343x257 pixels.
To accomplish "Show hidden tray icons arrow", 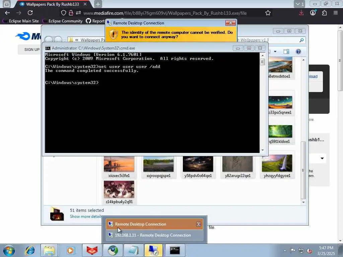I will click(285, 251).
